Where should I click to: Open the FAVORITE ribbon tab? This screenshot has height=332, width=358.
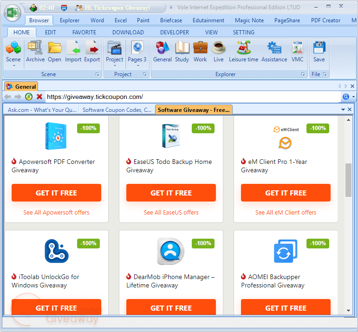(84, 33)
